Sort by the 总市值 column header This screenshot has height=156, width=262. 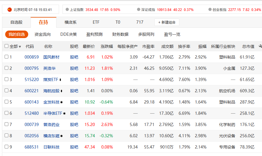pos(248,46)
